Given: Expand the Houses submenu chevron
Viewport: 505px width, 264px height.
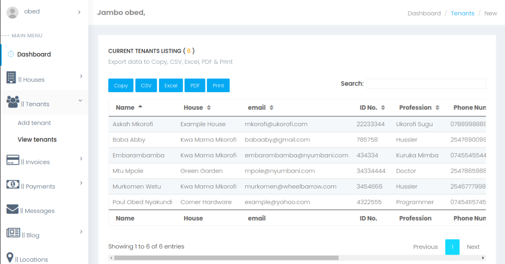Looking at the screenshot, I should pyautogui.click(x=81, y=76).
